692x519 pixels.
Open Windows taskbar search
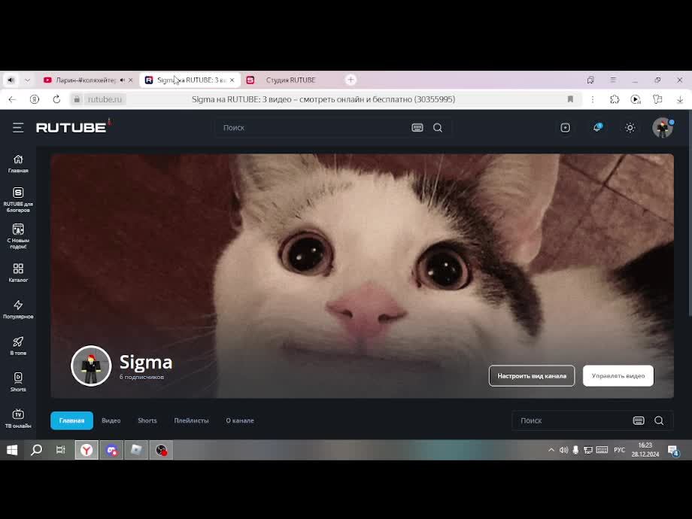pyautogui.click(x=36, y=450)
